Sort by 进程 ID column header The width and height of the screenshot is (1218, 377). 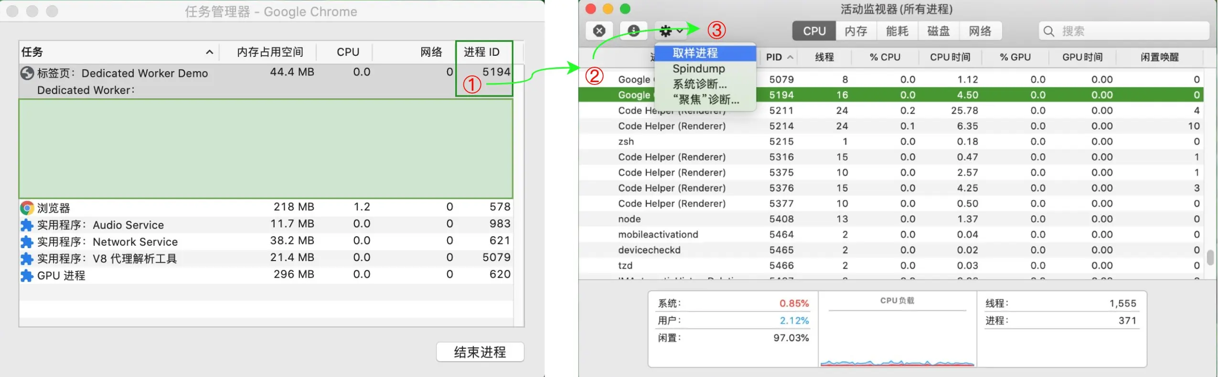pos(481,52)
